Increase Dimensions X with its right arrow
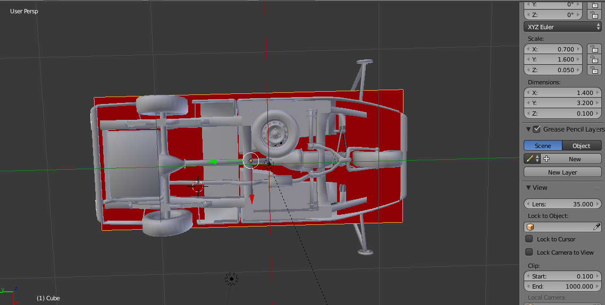 pos(597,92)
